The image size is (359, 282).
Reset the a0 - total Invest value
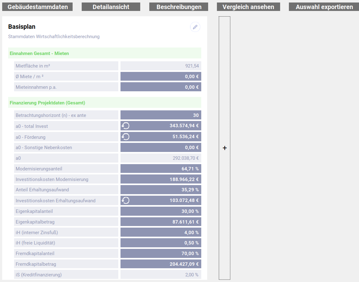[126, 126]
